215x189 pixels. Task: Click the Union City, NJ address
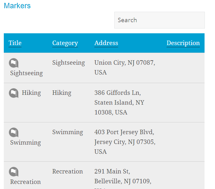pos(125,68)
